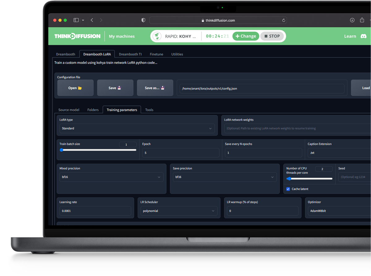
Task: Click the Safari sidebar toggle icon
Action: [76, 20]
